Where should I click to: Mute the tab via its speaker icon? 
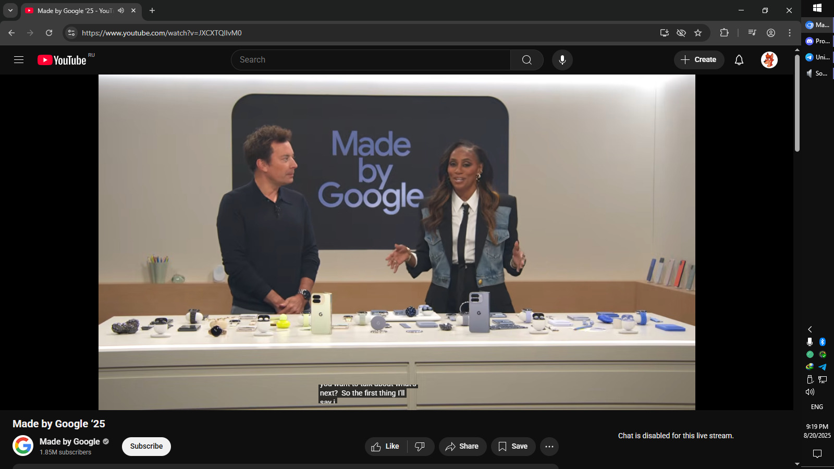pyautogui.click(x=121, y=10)
